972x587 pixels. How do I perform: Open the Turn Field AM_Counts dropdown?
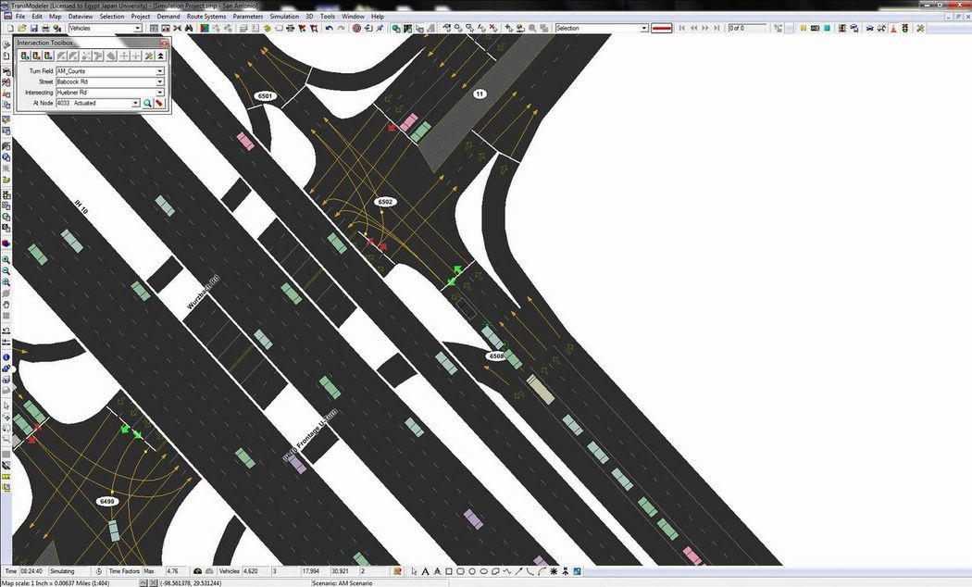[159, 71]
